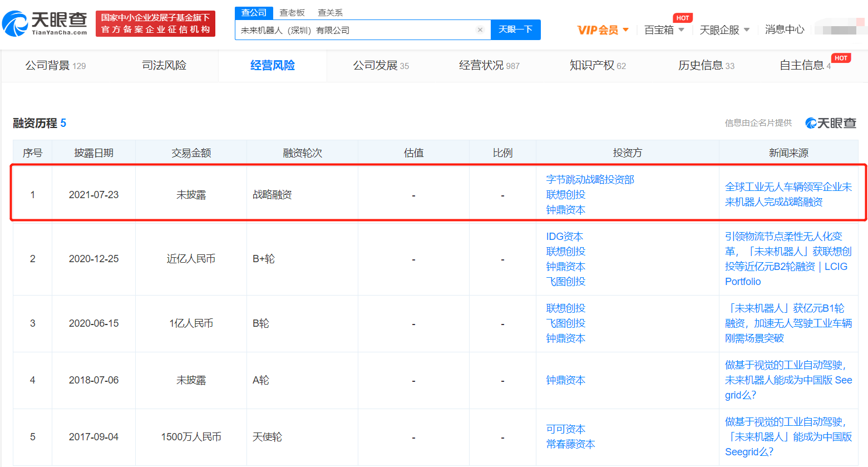Open the 公司背景 section tab
868x467 pixels.
click(56, 66)
